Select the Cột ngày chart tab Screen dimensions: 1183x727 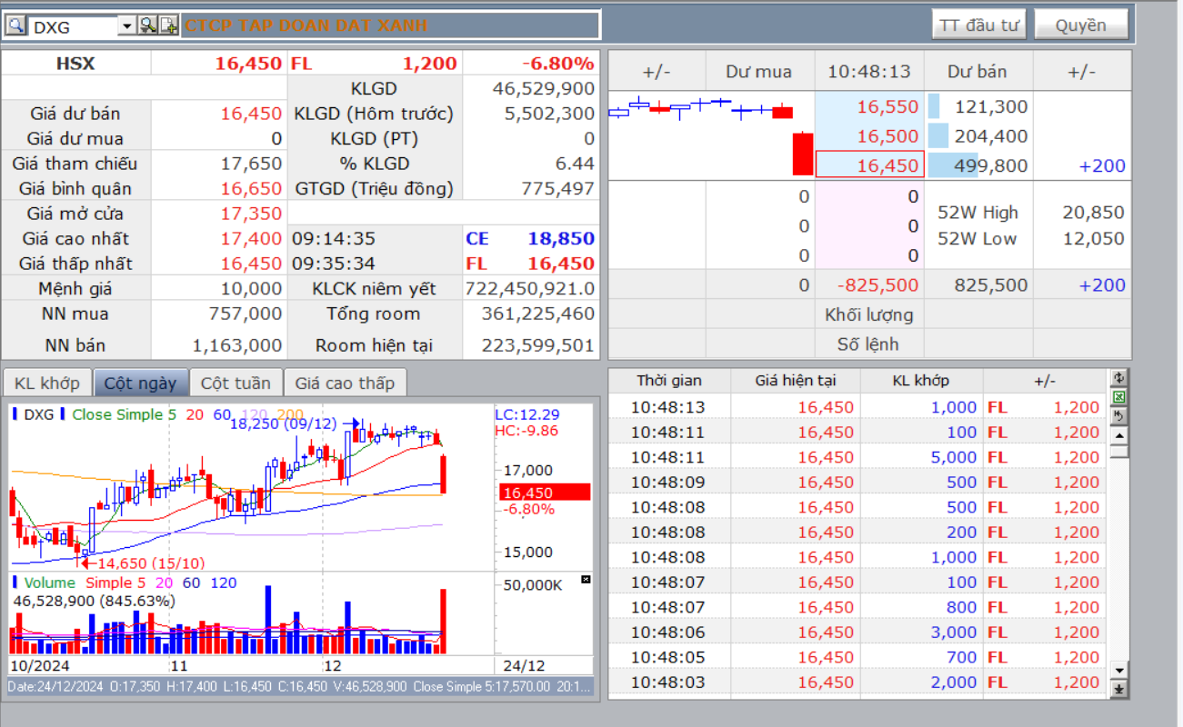(x=141, y=383)
